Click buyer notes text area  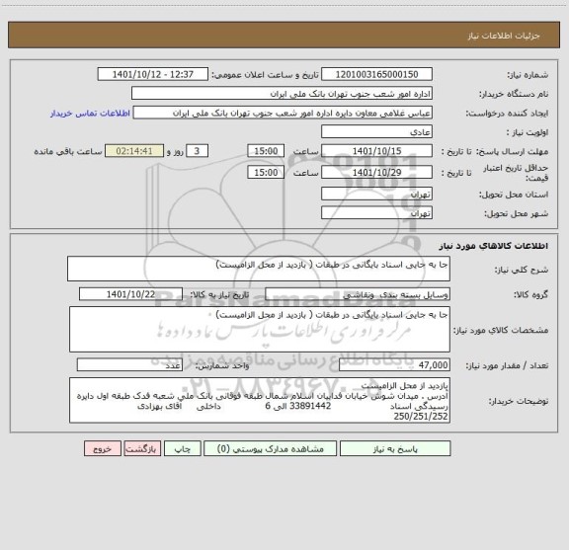coord(260,400)
